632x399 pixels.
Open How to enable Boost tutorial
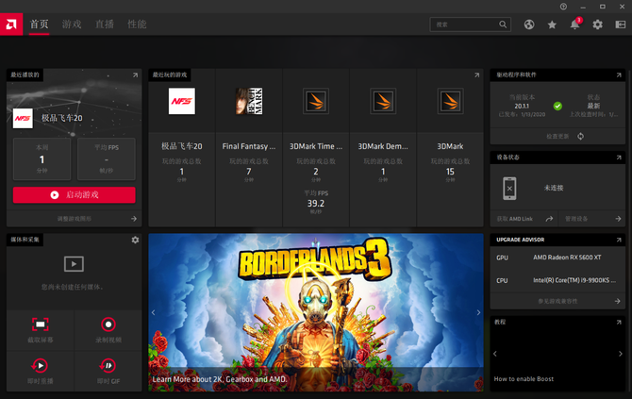click(x=524, y=379)
